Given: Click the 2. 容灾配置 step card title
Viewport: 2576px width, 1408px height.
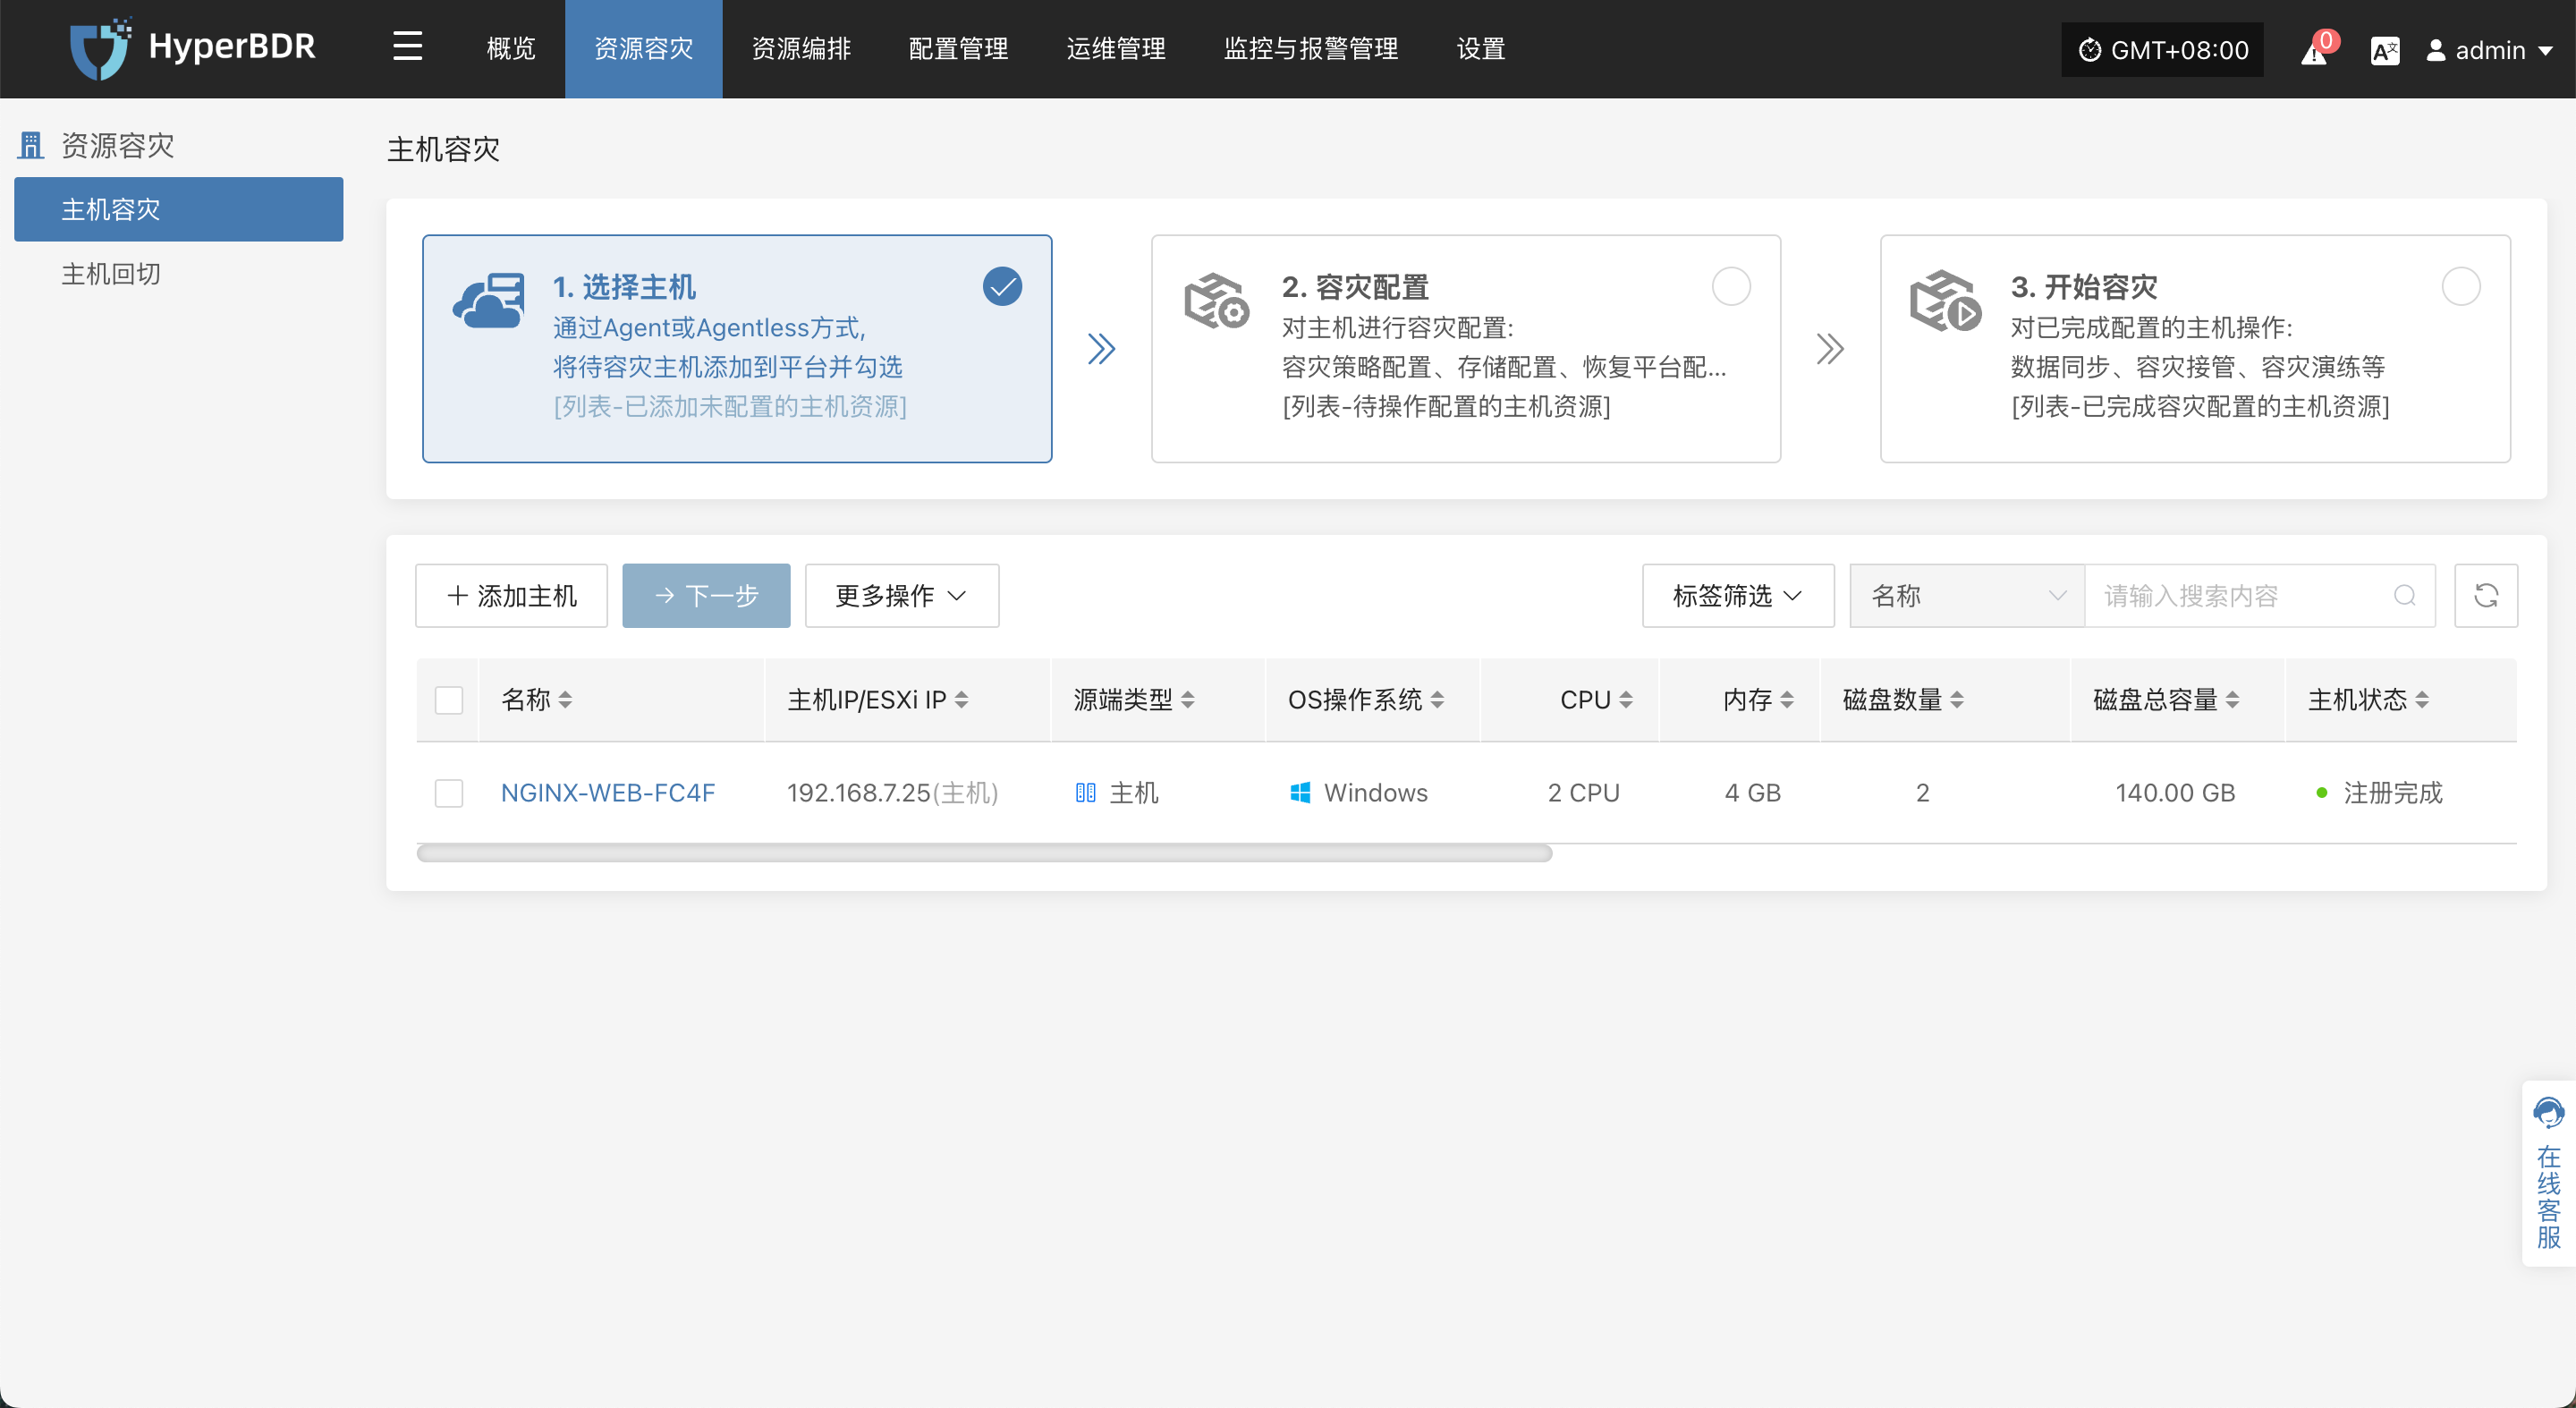Looking at the screenshot, I should click(x=1355, y=287).
